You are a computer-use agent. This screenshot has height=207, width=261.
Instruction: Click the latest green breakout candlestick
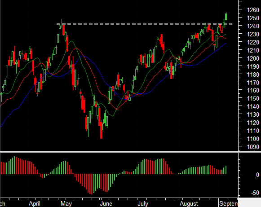[226, 17]
